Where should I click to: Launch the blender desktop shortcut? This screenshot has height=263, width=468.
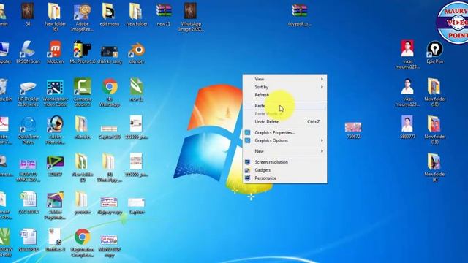pyautogui.click(x=137, y=52)
